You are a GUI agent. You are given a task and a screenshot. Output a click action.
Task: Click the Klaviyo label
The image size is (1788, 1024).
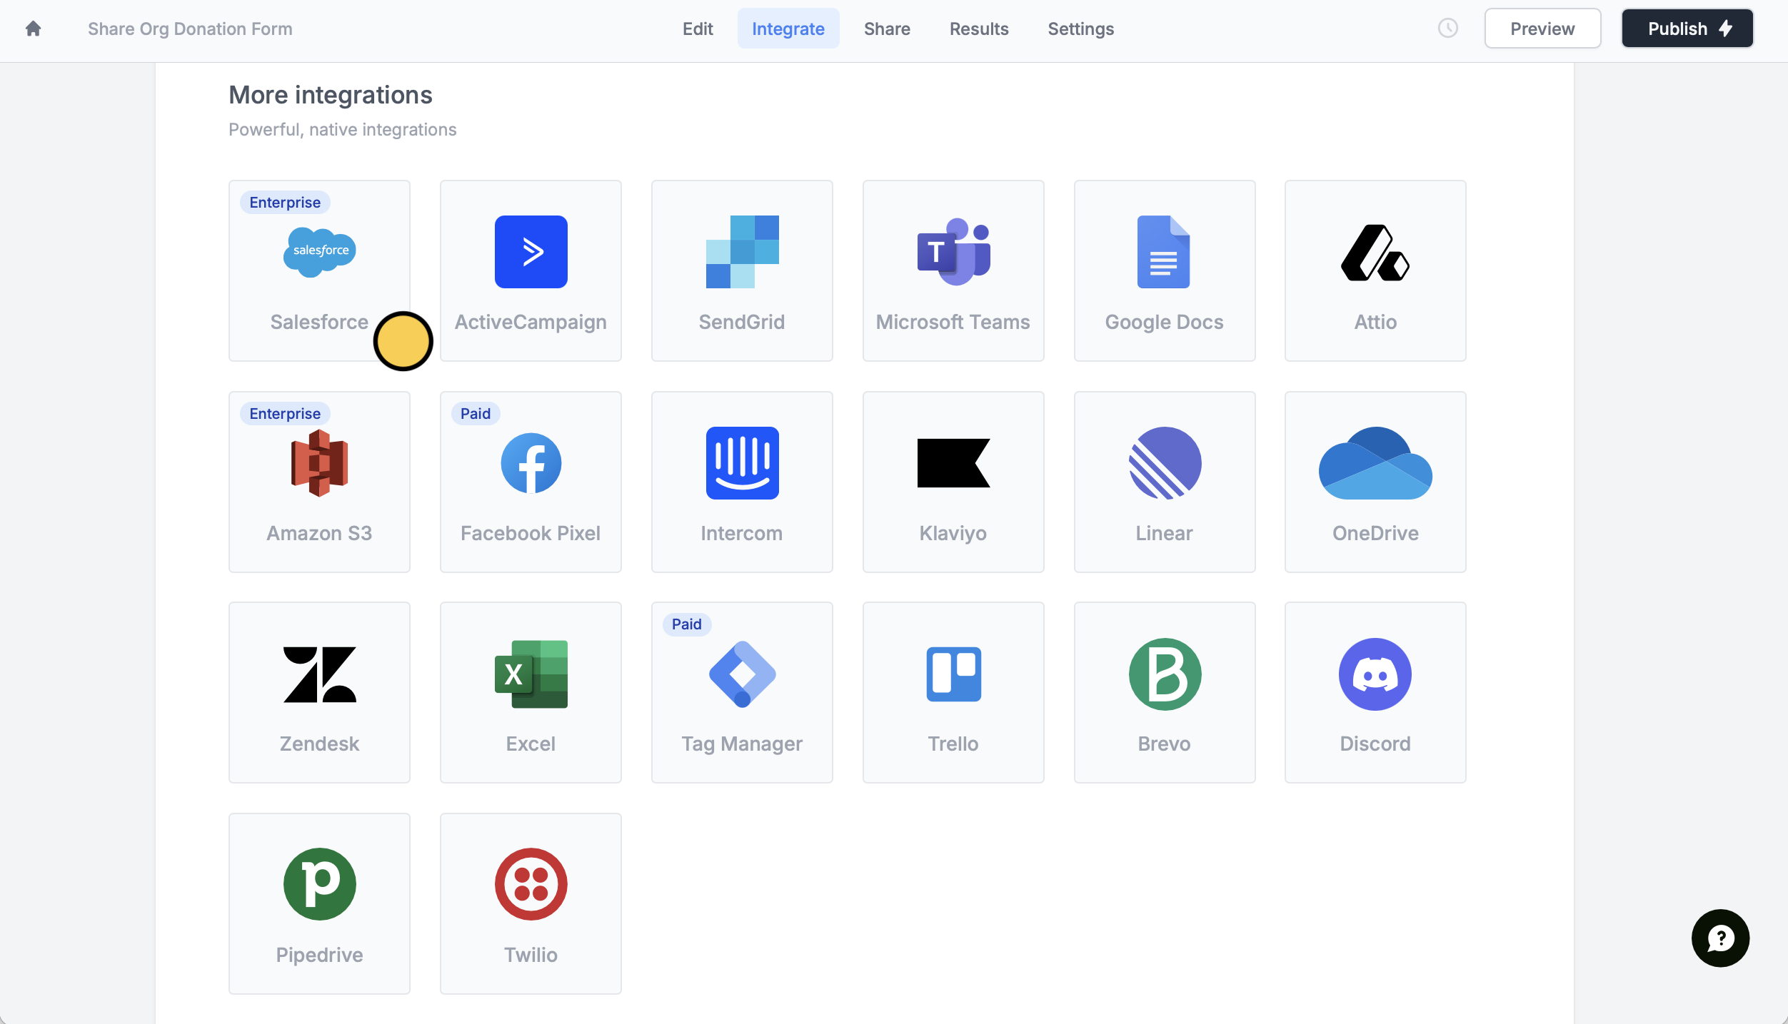(x=953, y=534)
